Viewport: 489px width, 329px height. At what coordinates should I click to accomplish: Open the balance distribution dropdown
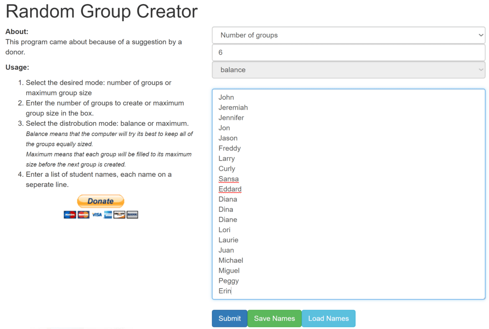tap(349, 70)
